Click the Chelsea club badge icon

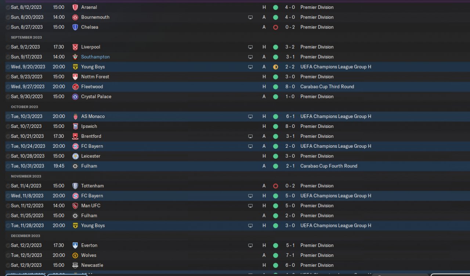click(x=75, y=27)
